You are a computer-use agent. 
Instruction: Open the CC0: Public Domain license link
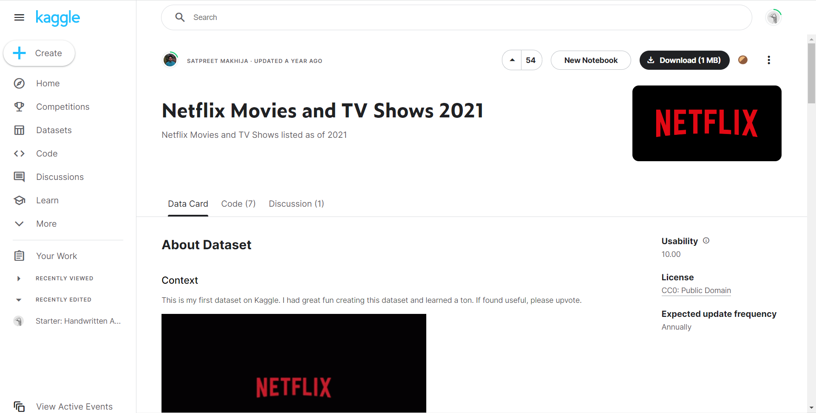click(696, 291)
